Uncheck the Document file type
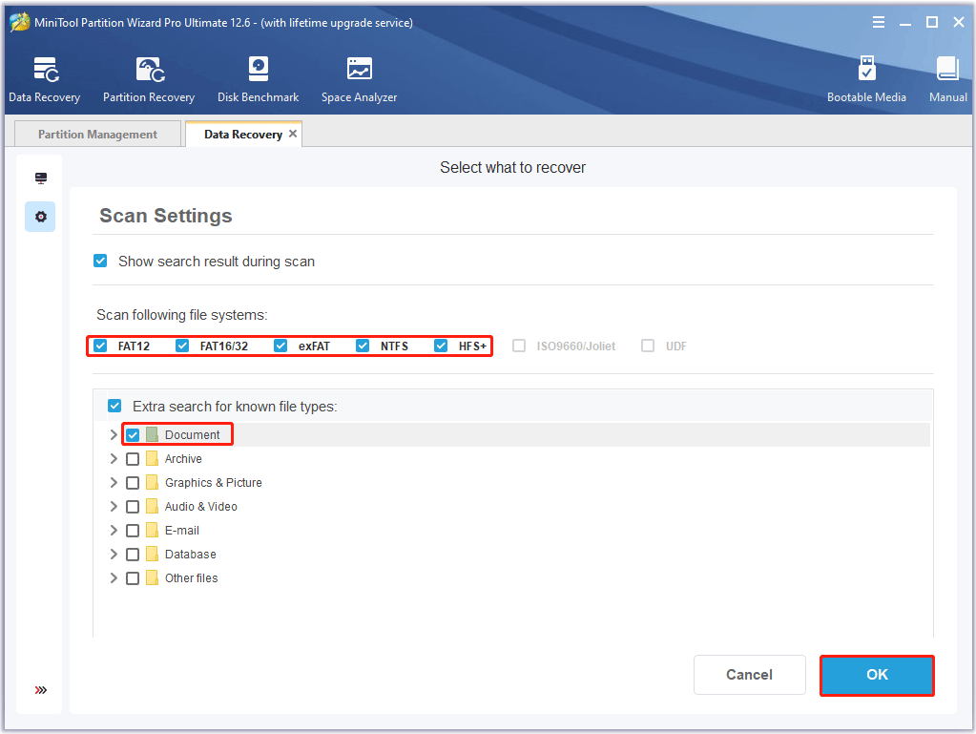976x734 pixels. click(133, 434)
